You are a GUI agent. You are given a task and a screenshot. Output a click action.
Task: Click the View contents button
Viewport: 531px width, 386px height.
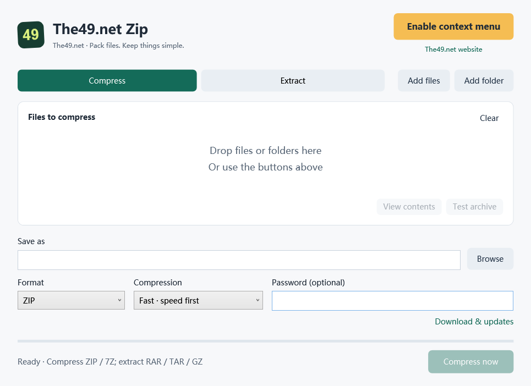point(409,207)
